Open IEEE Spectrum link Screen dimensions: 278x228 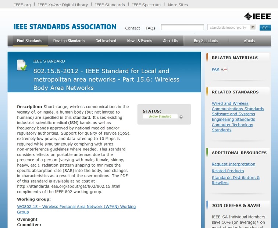click(146, 5)
